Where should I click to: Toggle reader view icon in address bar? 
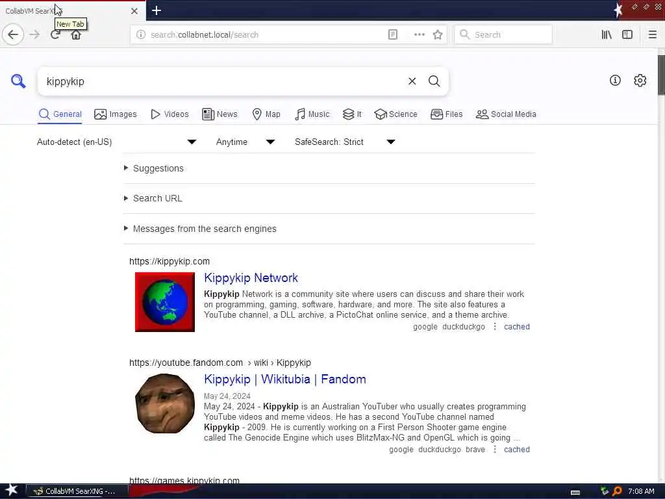tap(393, 34)
